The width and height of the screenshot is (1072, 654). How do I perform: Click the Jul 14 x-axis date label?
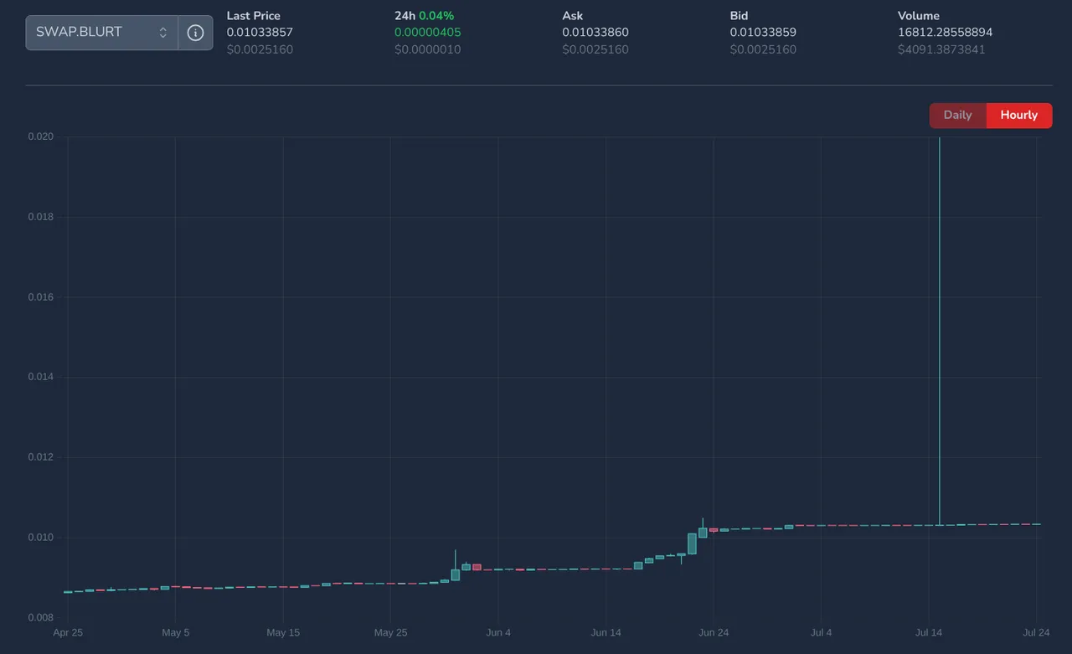pyautogui.click(x=929, y=633)
